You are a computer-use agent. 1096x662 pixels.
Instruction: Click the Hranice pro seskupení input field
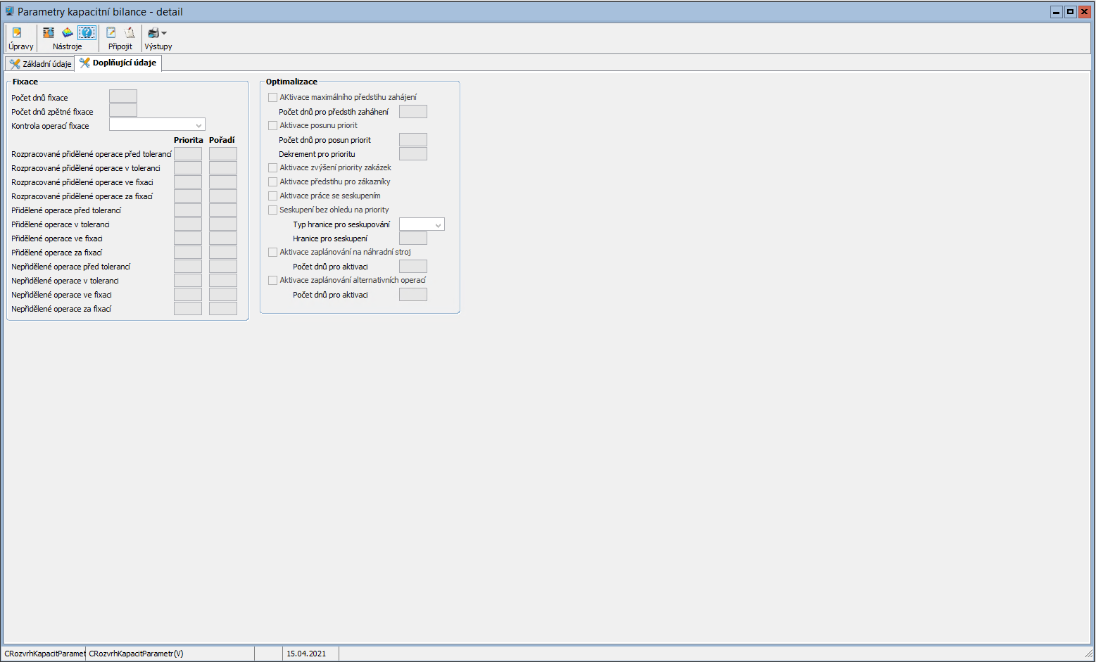(412, 238)
